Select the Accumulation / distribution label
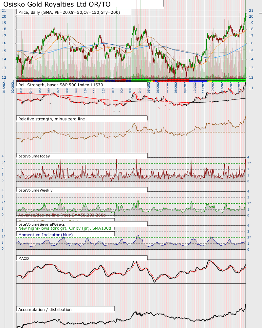 point(45,310)
